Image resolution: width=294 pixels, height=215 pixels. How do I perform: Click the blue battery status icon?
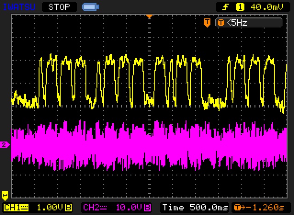coord(90,7)
